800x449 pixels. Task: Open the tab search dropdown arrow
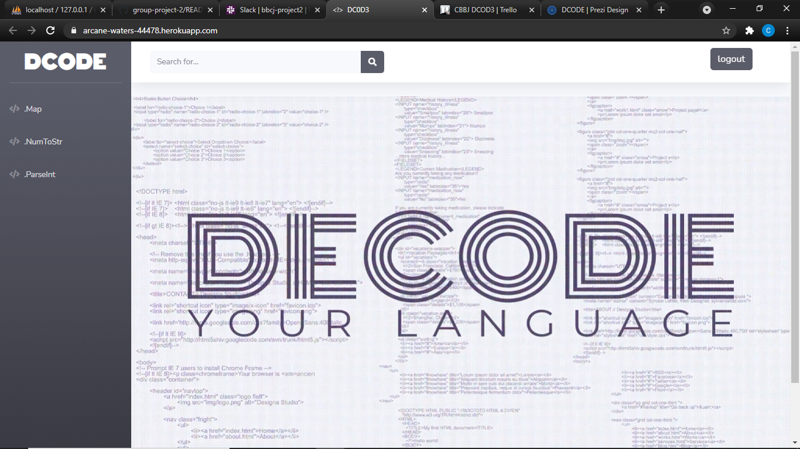[707, 10]
